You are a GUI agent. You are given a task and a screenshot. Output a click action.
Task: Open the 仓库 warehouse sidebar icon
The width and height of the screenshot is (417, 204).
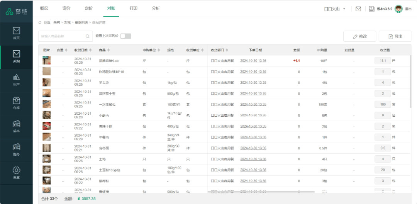pos(16,103)
